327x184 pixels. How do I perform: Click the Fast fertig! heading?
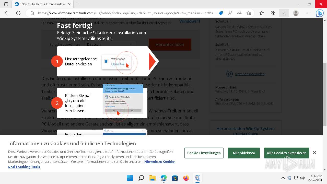pos(75,26)
